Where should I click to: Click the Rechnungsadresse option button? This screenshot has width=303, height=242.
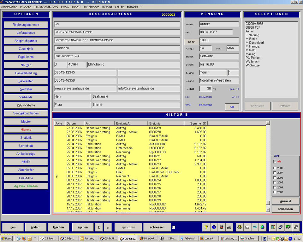click(x=26, y=25)
